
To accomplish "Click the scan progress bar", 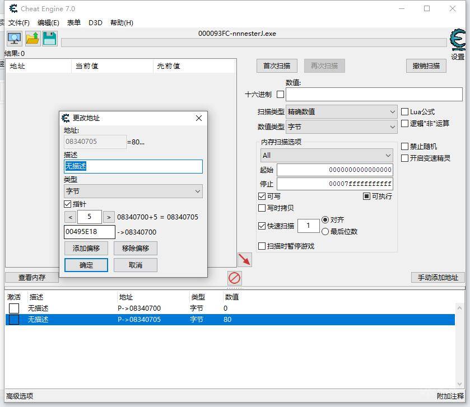I will click(254, 43).
